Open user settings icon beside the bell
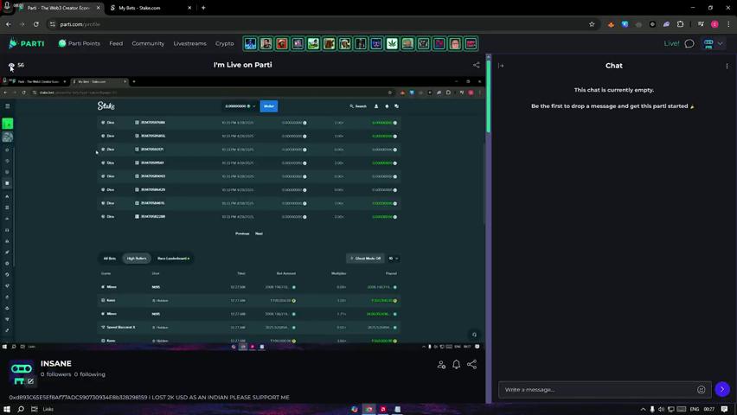The height and width of the screenshot is (415, 737). [x=441, y=365]
